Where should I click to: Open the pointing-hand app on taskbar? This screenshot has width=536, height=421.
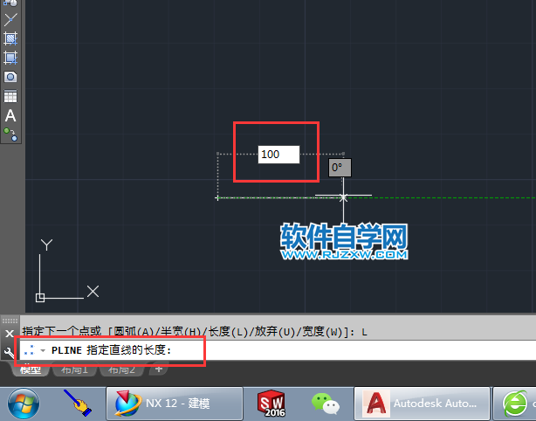tap(78, 404)
